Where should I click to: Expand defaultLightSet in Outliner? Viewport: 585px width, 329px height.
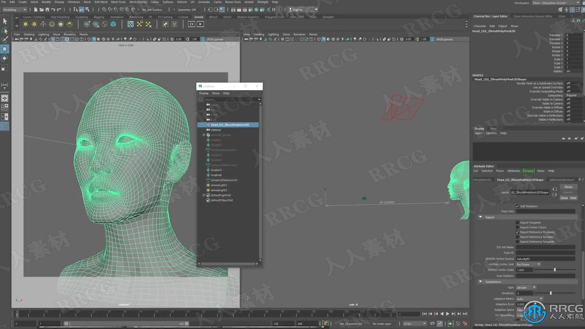pyautogui.click(x=204, y=195)
